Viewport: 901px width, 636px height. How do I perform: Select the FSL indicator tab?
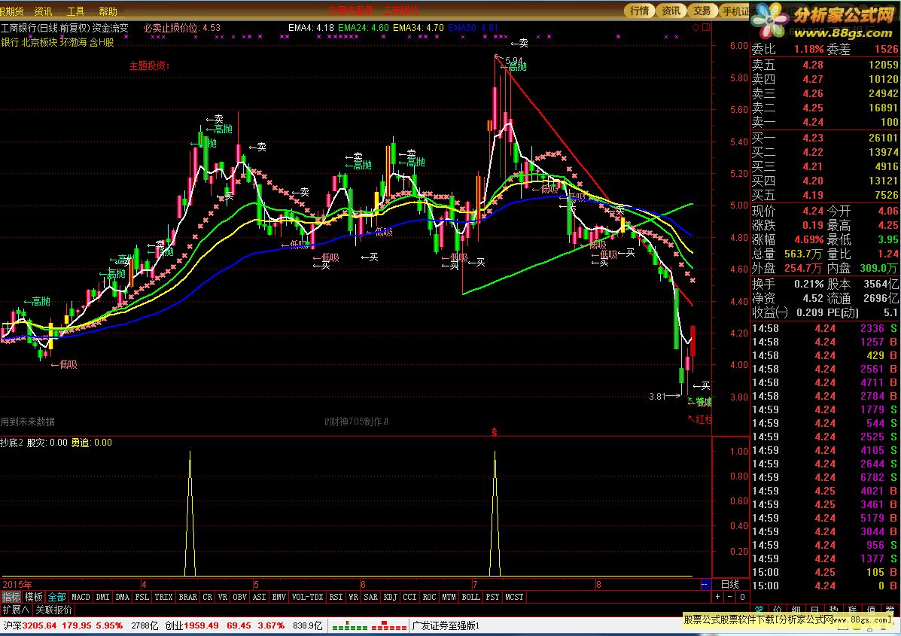142,597
